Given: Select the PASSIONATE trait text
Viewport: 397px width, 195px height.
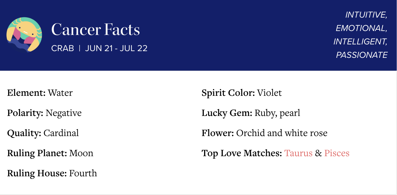Looking at the screenshot, I should tap(362, 55).
